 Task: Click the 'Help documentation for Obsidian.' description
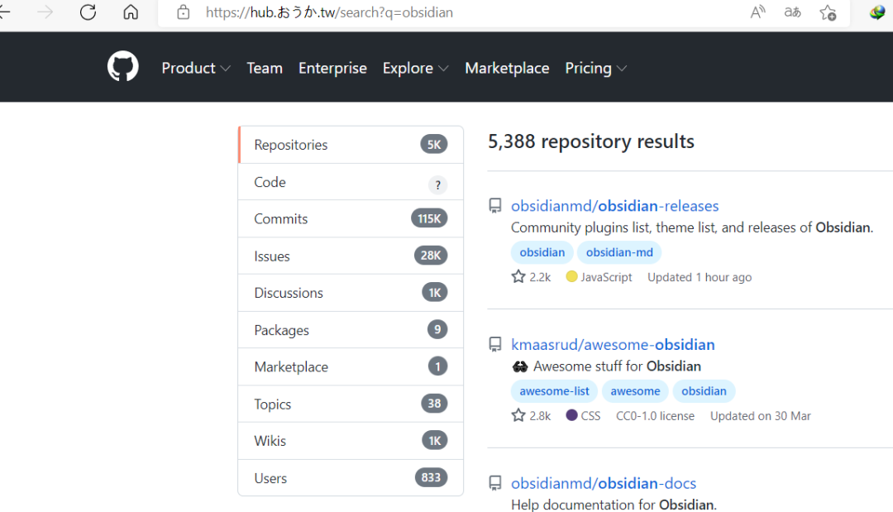pos(614,505)
